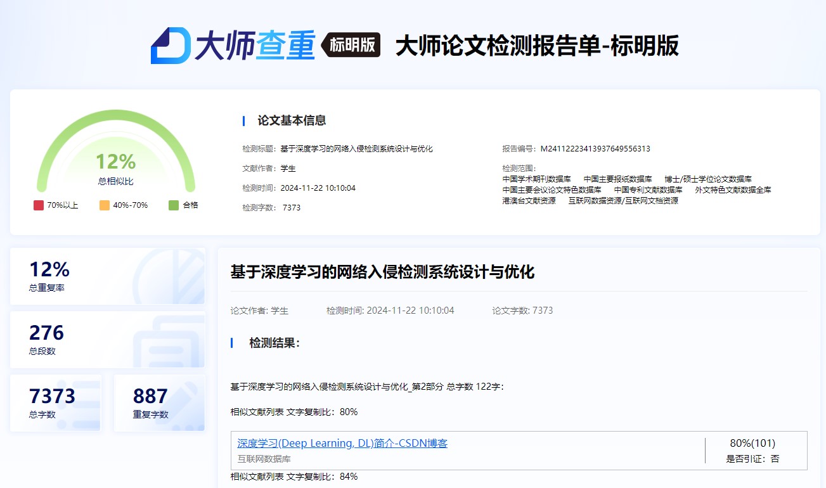Click the 检测时间 value in basic info

(318, 188)
